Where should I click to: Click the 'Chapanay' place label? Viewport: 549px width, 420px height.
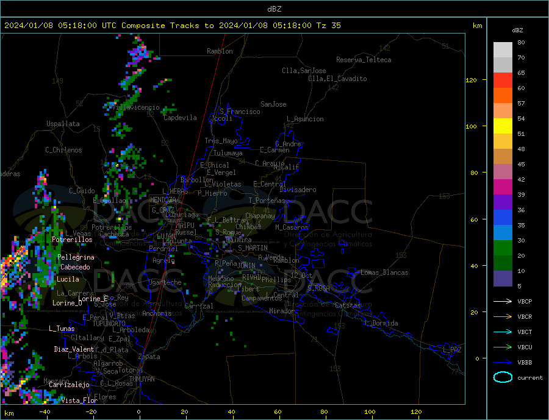(x=260, y=216)
